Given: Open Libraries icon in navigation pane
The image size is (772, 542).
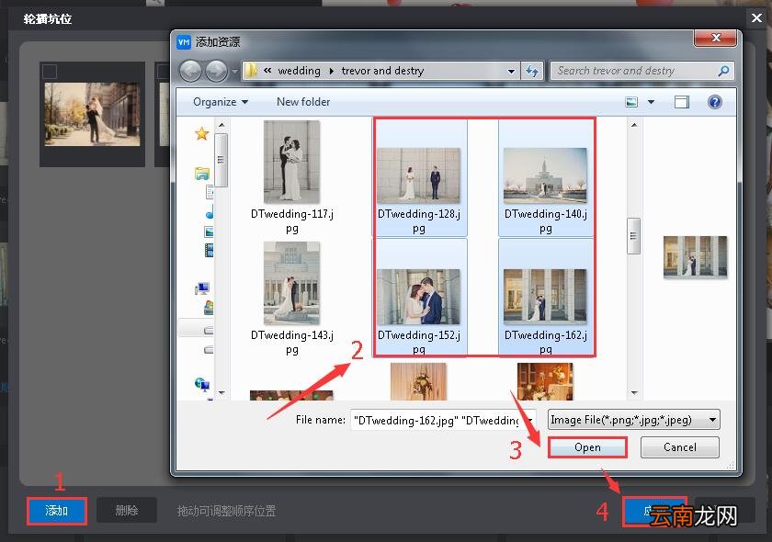Looking at the screenshot, I should [202, 174].
